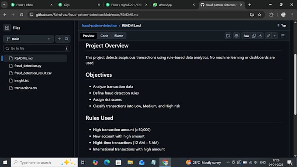
Task: View Raw file contents
Action: pyautogui.click(x=246, y=36)
